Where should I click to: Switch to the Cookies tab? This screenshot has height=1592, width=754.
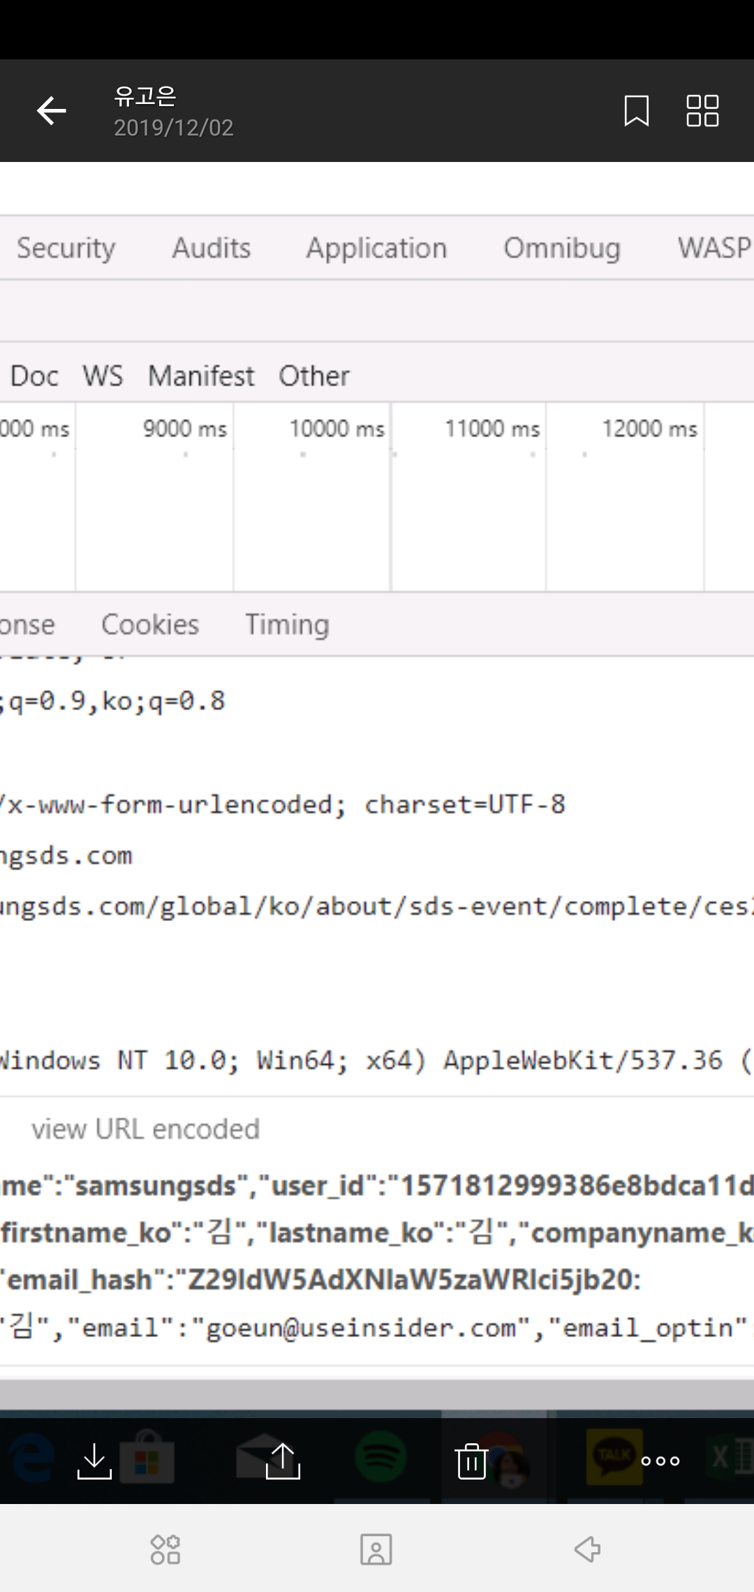click(150, 624)
